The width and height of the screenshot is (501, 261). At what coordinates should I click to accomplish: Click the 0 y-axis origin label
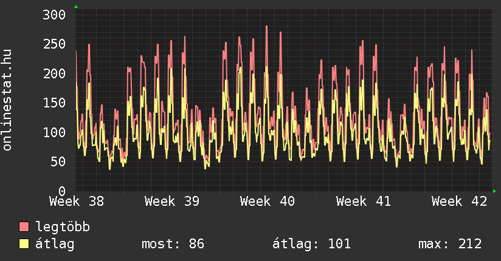click(61, 191)
